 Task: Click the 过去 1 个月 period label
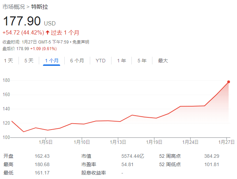(65, 33)
